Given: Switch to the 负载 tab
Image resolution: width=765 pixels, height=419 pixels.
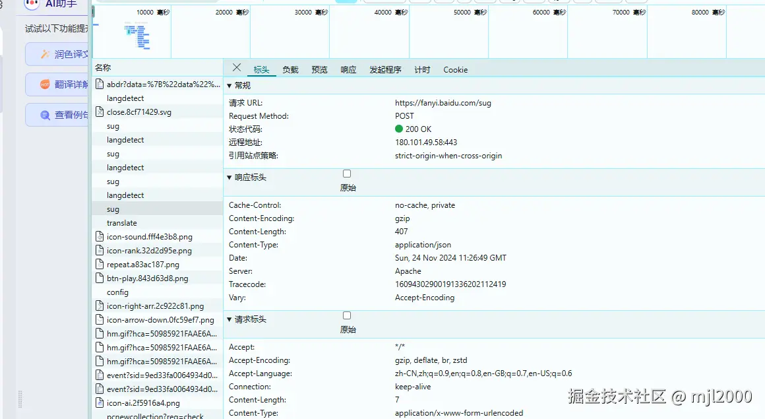Looking at the screenshot, I should click(290, 70).
